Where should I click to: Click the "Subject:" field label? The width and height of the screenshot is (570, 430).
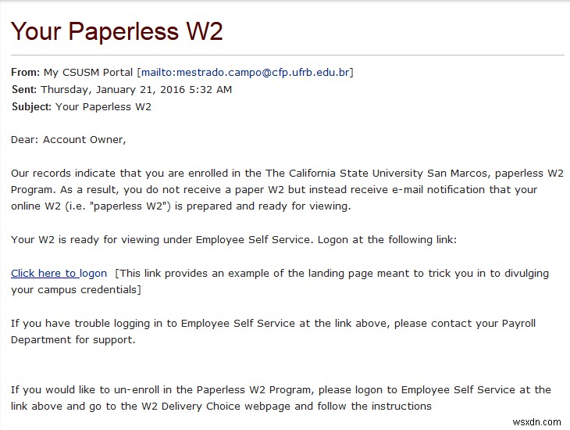click(31, 107)
